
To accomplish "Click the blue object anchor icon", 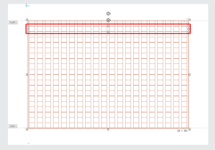I will coord(26,5).
